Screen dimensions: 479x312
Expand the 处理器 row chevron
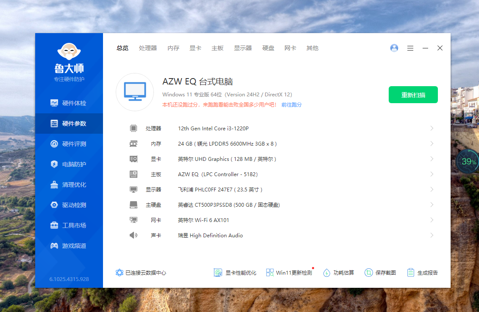pos(432,128)
